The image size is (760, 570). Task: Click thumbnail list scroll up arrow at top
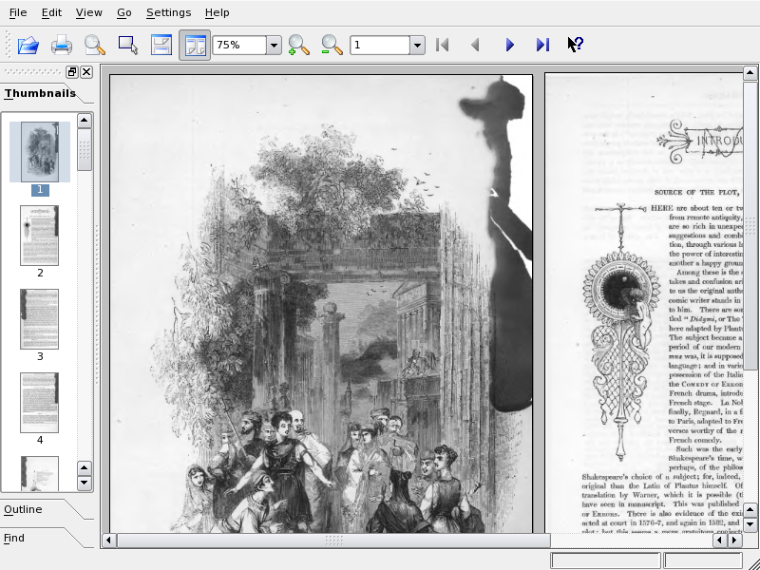click(85, 120)
